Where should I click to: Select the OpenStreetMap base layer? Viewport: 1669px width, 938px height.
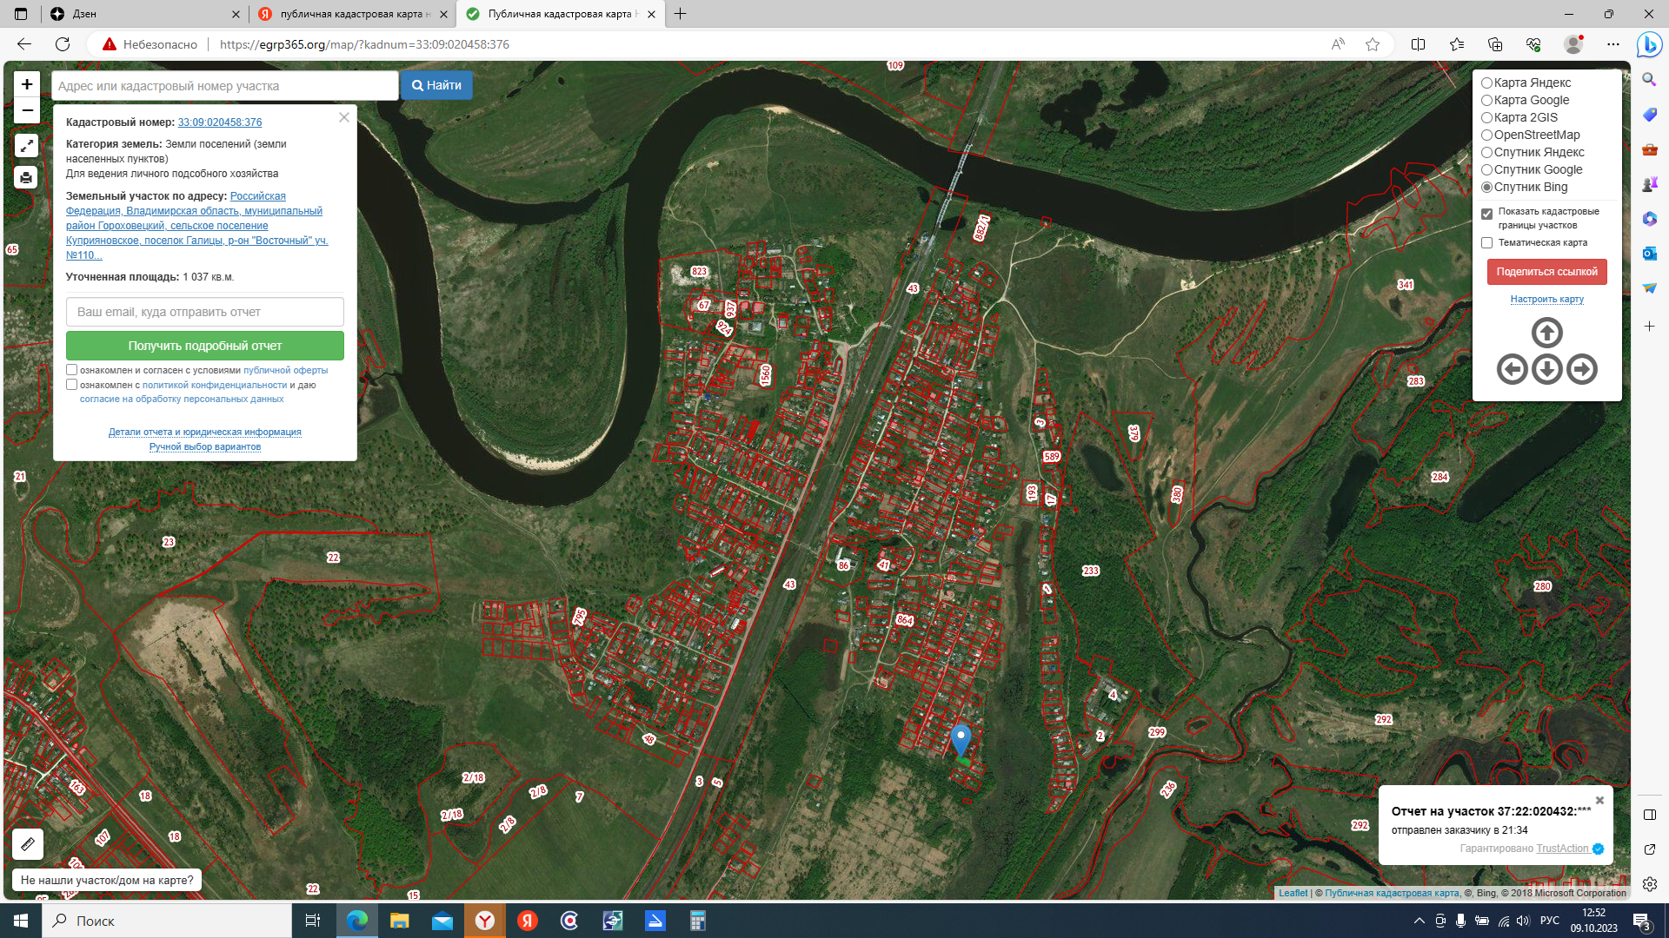click(x=1486, y=135)
